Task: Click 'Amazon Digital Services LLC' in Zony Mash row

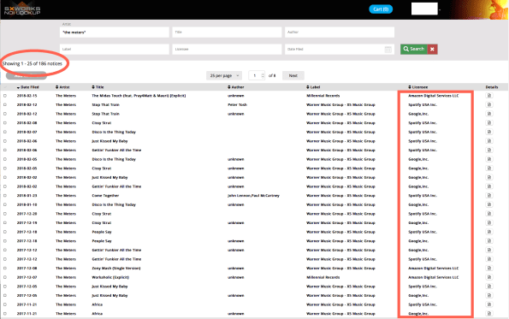Action: 434,269
